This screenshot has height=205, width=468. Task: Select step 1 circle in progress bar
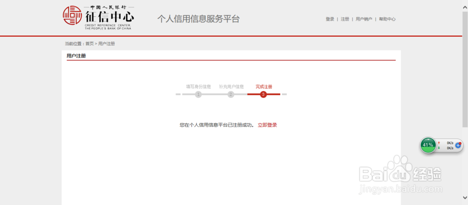click(x=198, y=94)
